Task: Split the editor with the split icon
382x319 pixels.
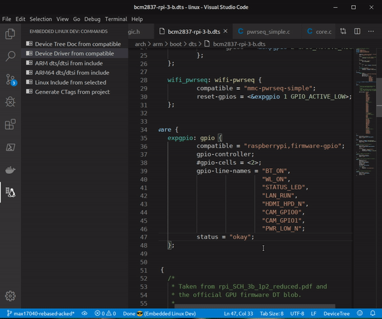Action: (357, 31)
